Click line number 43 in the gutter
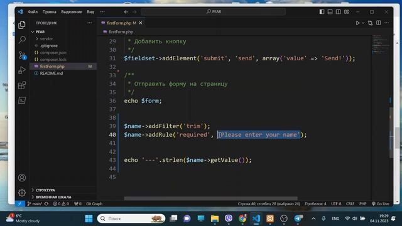The width and height of the screenshot is (402, 226). 112,160
